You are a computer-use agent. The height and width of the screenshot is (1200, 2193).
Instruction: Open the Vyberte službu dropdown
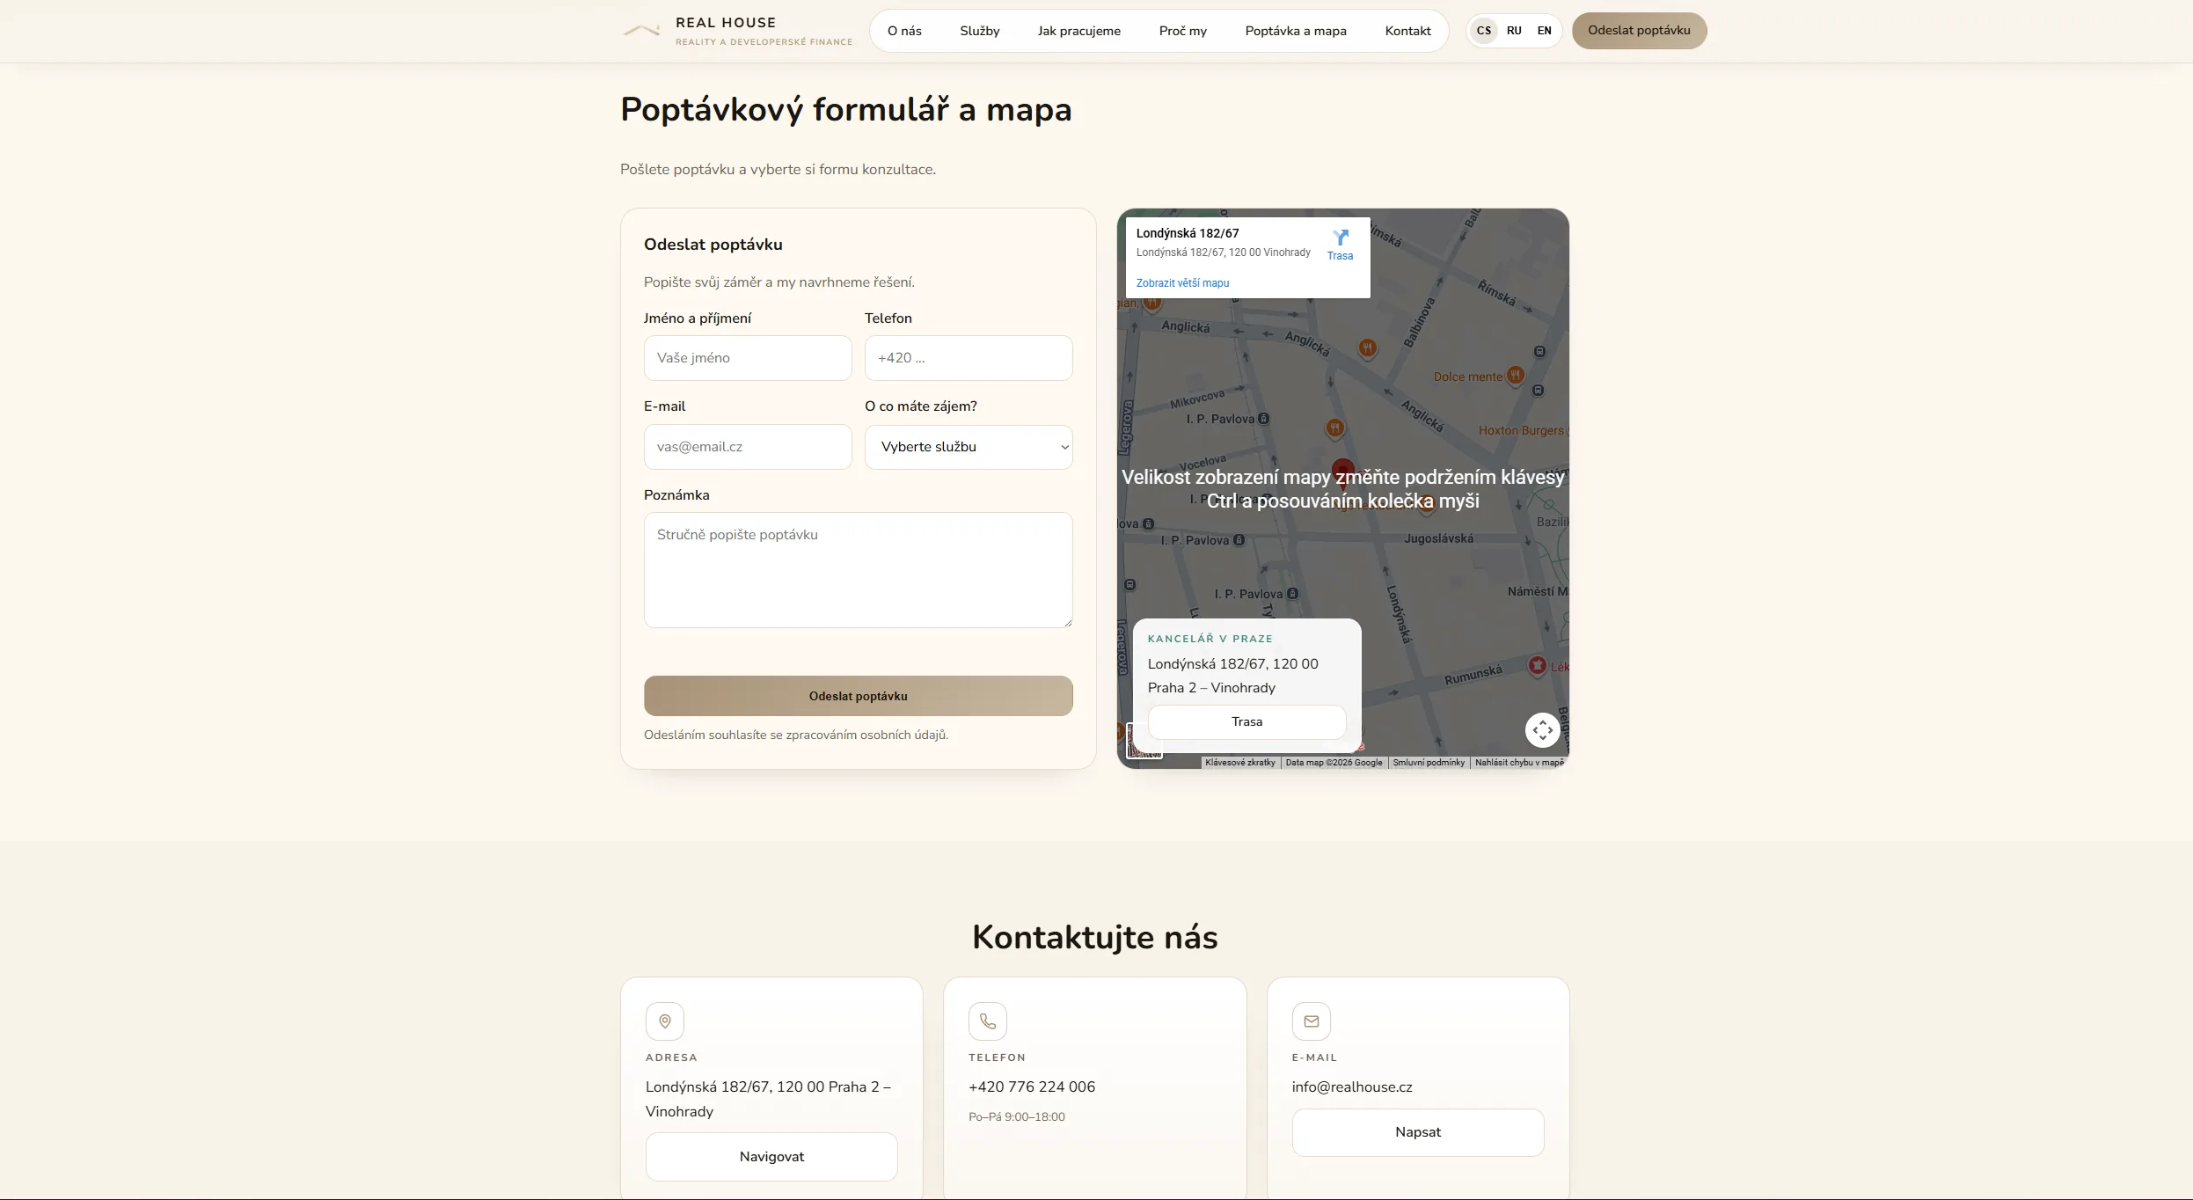[968, 447]
